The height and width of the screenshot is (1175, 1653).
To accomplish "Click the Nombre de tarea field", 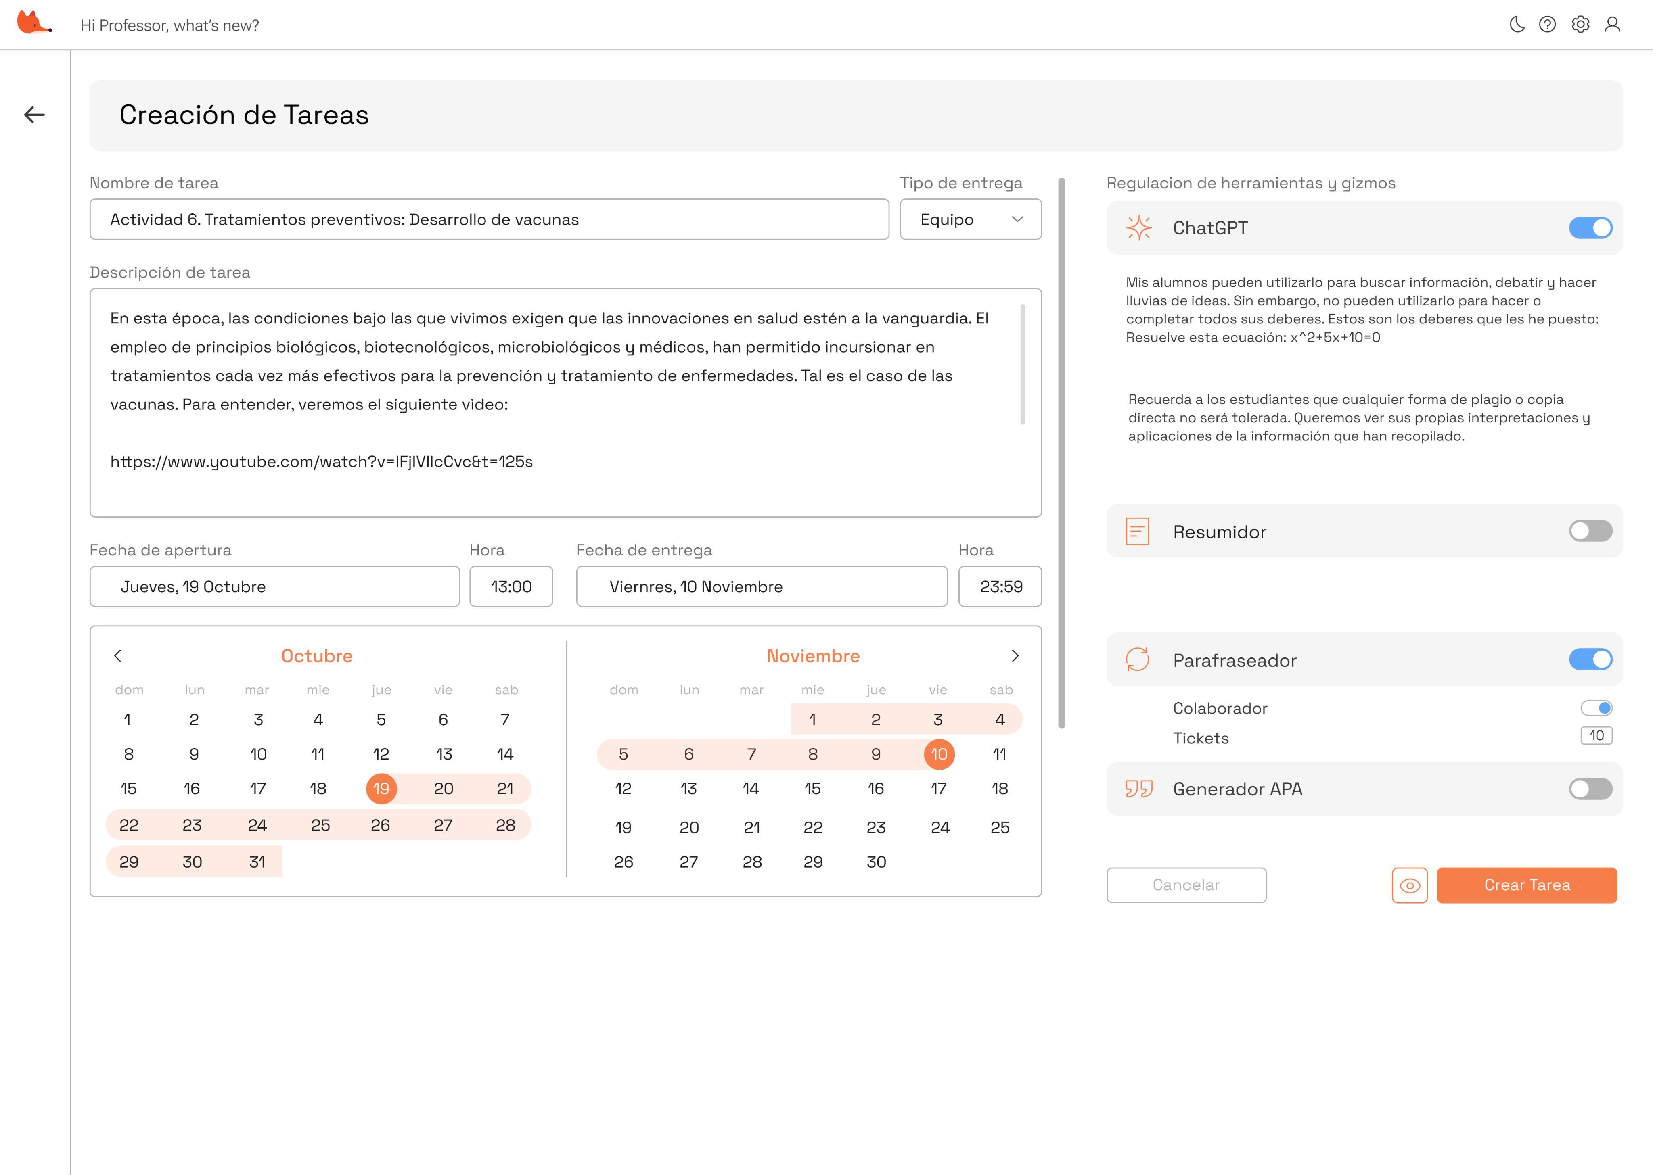I will 489,219.
